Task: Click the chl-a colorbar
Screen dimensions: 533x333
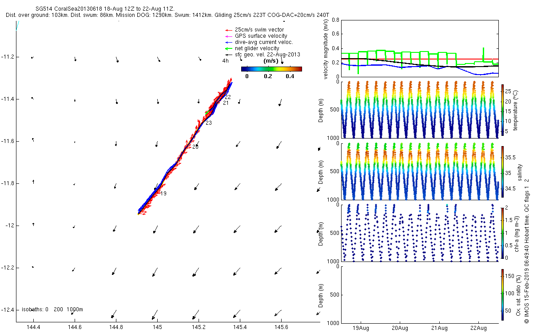Action: (502, 233)
